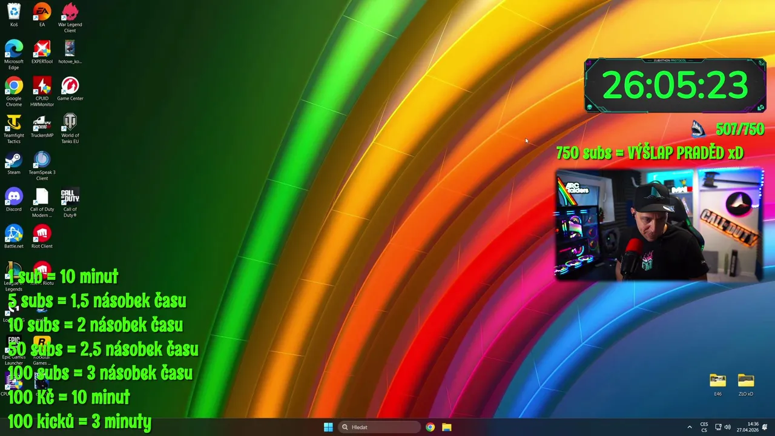Screen dimensions: 775x436
Task: Open the Koš recycle bin icon
Action: 14,15
